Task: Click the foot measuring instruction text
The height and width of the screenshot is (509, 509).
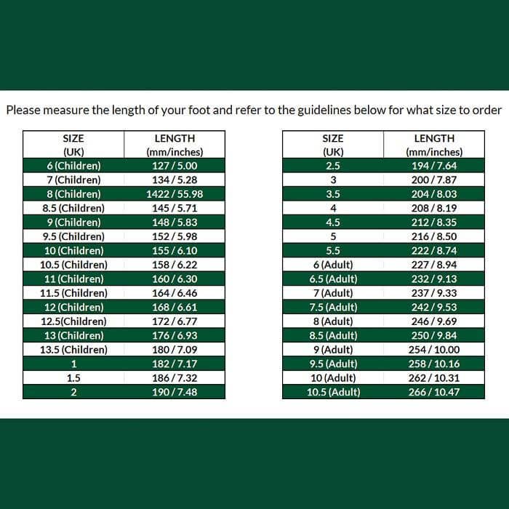Action: point(254,111)
